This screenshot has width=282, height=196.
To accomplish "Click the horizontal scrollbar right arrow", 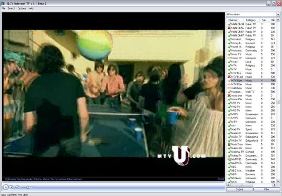I will (275, 185).
